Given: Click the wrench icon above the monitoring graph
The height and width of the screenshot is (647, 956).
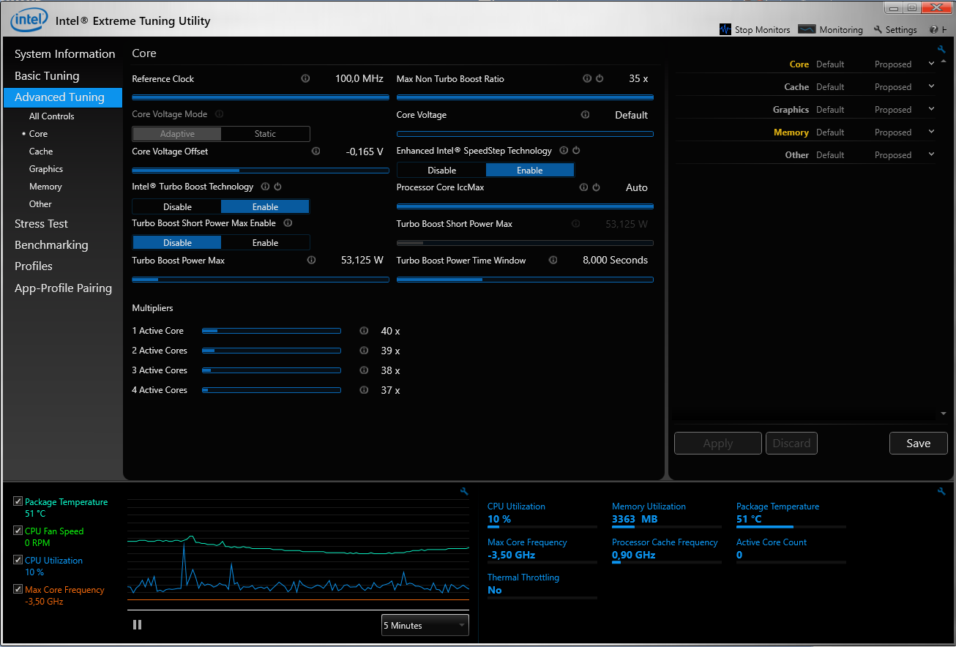Looking at the screenshot, I should 464,491.
